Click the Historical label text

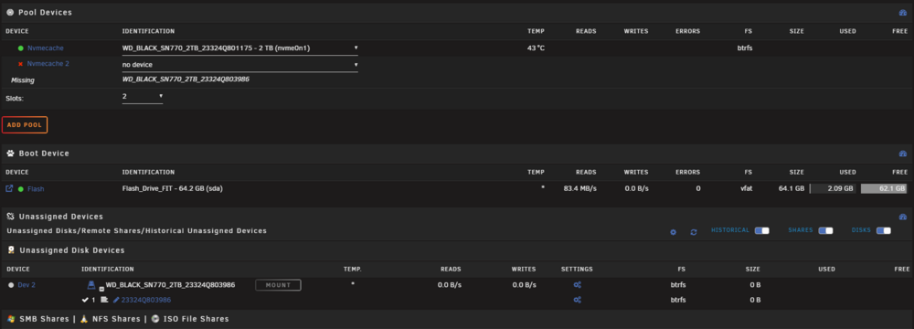click(x=730, y=230)
